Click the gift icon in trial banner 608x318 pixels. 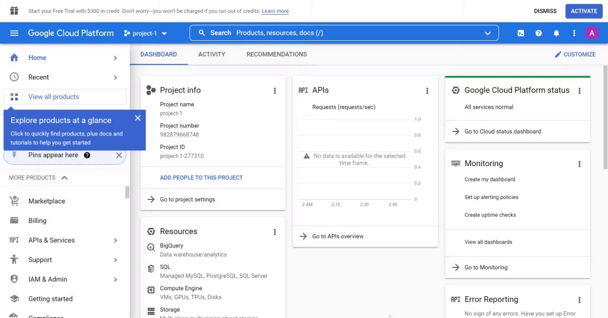point(14,11)
